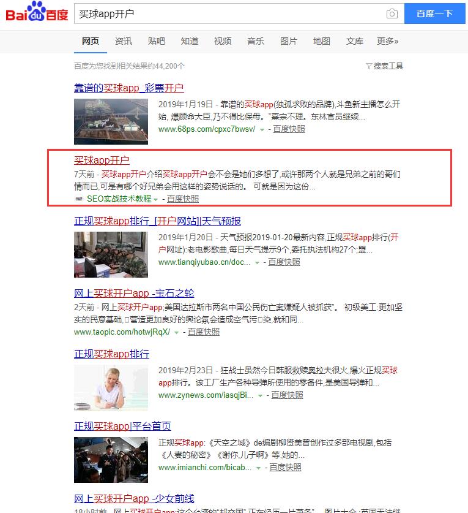Click woman-on-phone thumbnail of zynews result

[111, 388]
